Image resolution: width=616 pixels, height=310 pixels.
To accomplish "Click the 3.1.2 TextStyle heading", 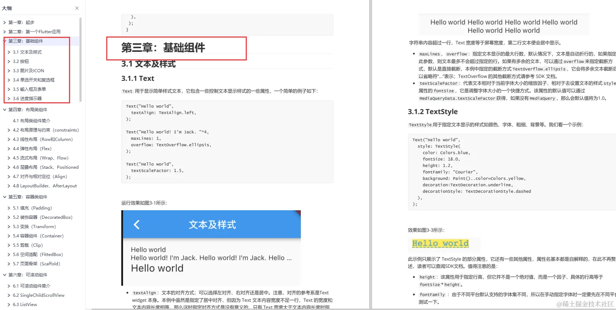I will point(433,112).
